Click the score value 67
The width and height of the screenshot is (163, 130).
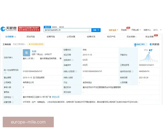(151, 50)
